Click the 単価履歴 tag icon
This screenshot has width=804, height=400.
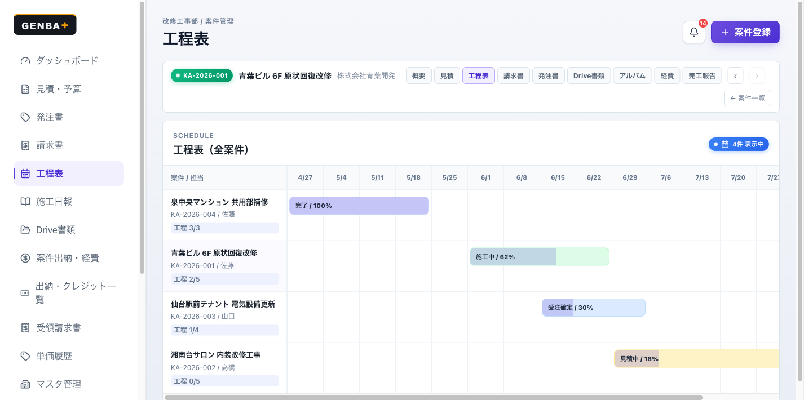pyautogui.click(x=25, y=356)
